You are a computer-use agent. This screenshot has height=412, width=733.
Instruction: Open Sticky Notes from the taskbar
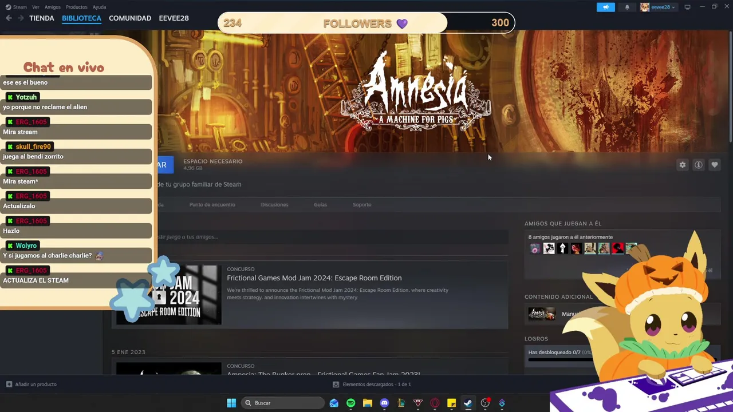tap(451, 403)
